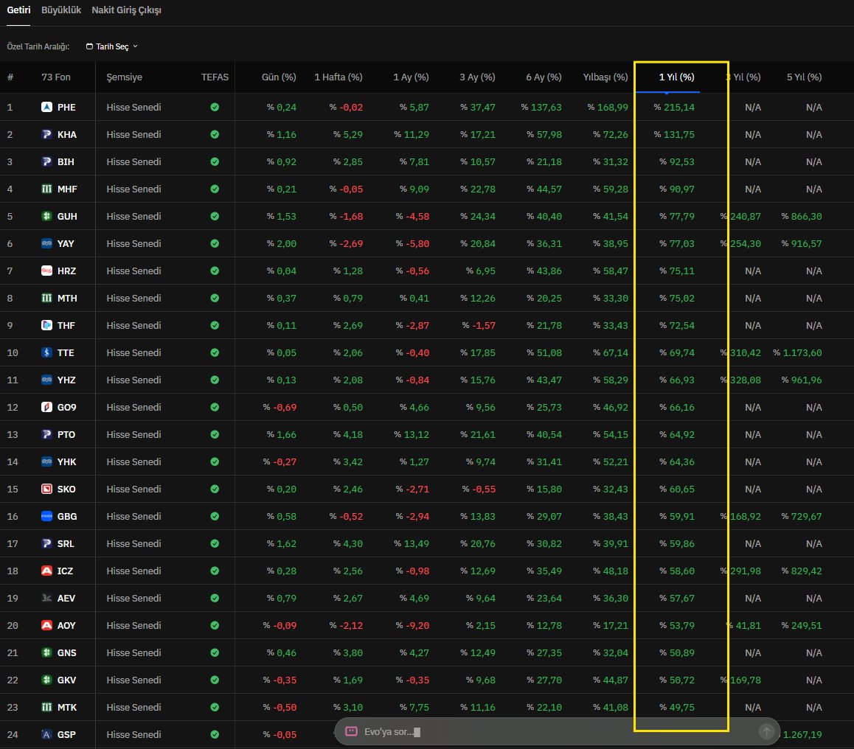Focus the Evo'ya sor input field
This screenshot has width=854, height=749.
[x=558, y=731]
